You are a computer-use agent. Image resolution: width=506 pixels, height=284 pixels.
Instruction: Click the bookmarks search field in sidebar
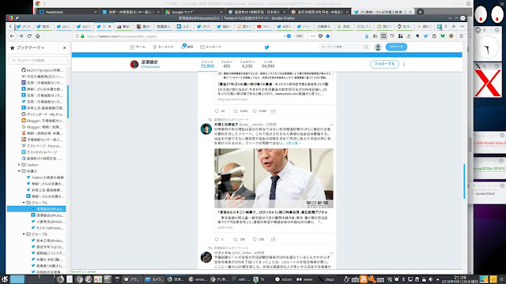39,60
